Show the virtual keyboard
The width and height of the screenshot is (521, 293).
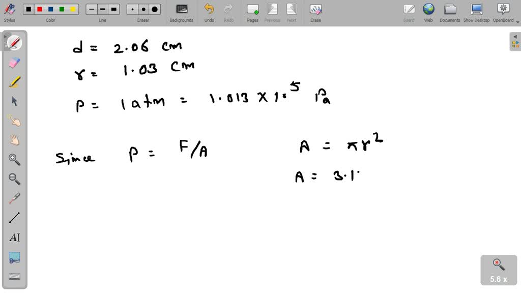tap(14, 276)
